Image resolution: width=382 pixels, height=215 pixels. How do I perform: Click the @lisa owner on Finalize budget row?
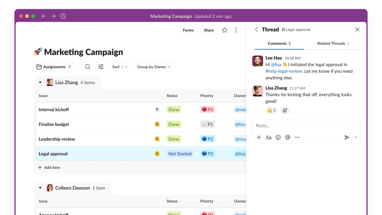pyautogui.click(x=240, y=124)
